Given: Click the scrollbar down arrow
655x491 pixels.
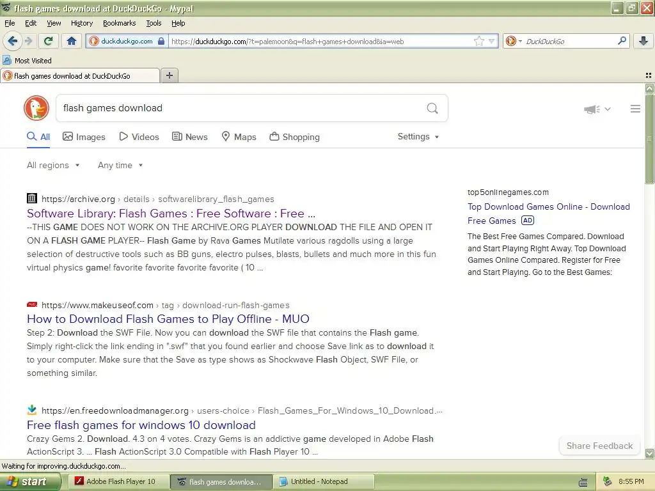Looking at the screenshot, I should click(649, 453).
